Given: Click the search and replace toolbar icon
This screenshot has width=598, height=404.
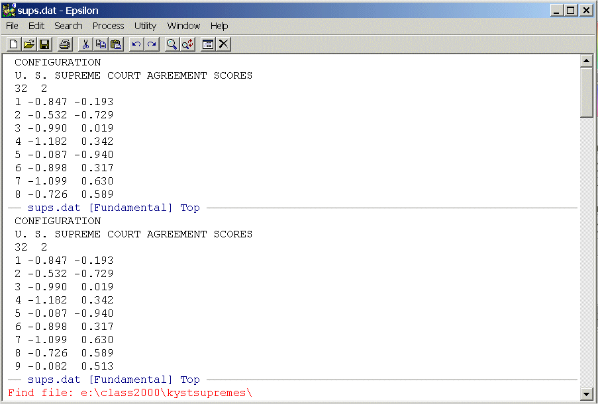Looking at the screenshot, I should (x=187, y=44).
